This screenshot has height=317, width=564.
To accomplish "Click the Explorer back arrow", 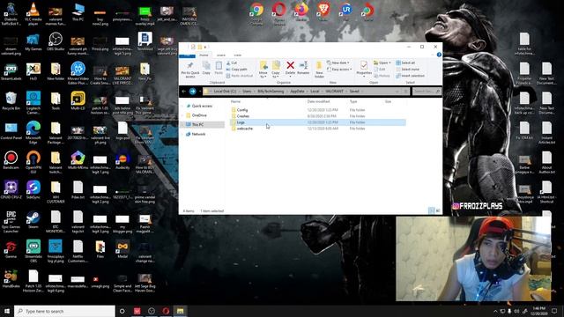I will coord(184,92).
